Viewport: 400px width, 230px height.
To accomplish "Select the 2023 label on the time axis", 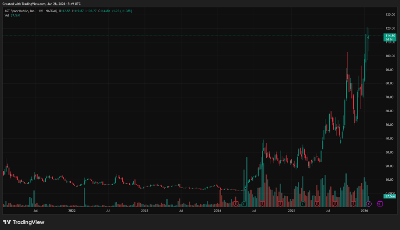I will [144, 211].
